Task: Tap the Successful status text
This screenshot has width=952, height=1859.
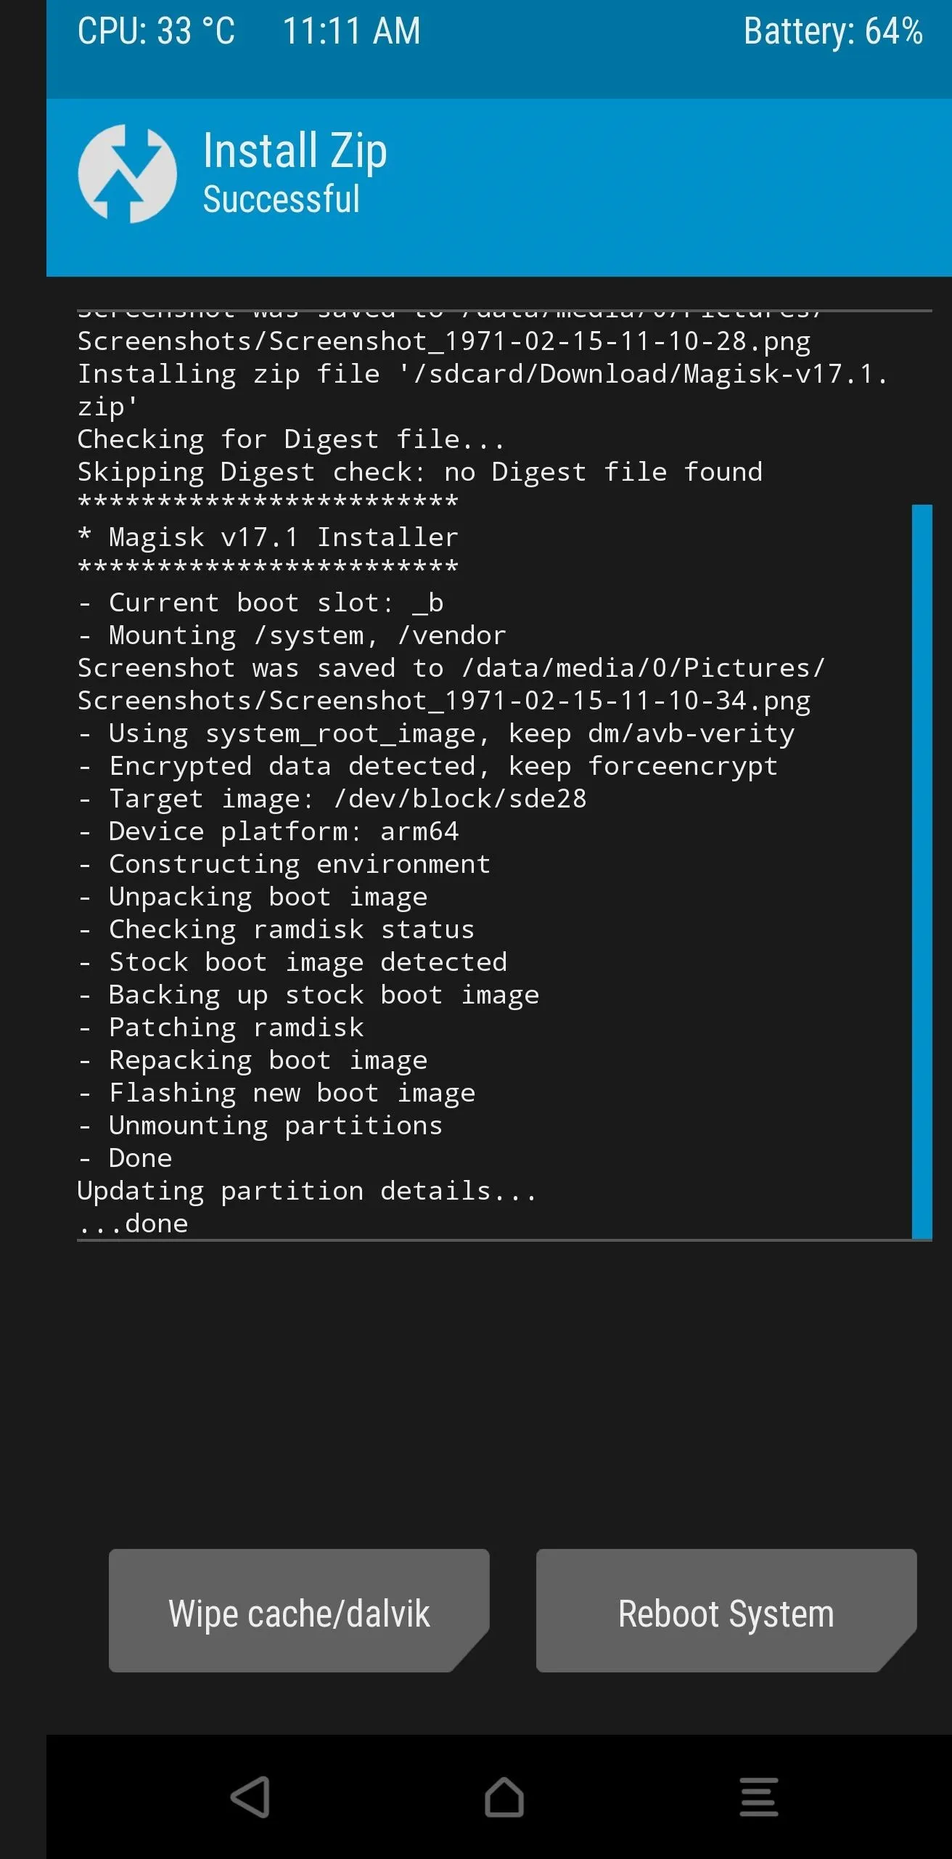Action: tap(282, 199)
